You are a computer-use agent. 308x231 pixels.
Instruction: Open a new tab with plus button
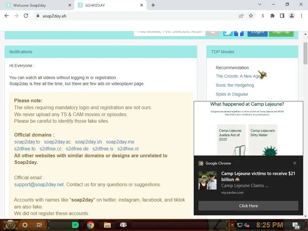point(153,5)
